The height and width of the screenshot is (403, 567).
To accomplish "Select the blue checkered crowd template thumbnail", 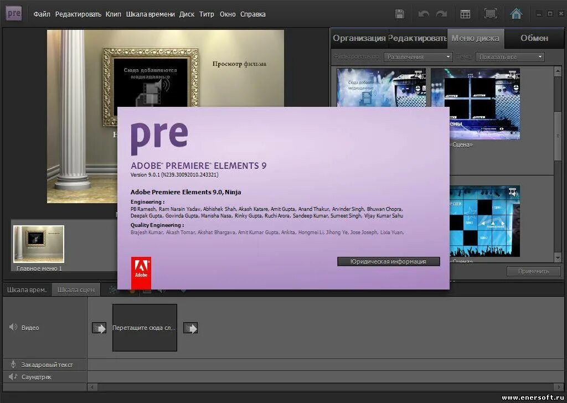I will 484,221.
